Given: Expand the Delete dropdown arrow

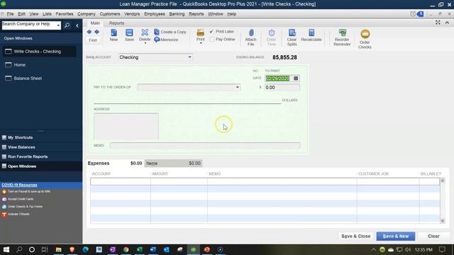Looking at the screenshot, I should click(x=145, y=43).
